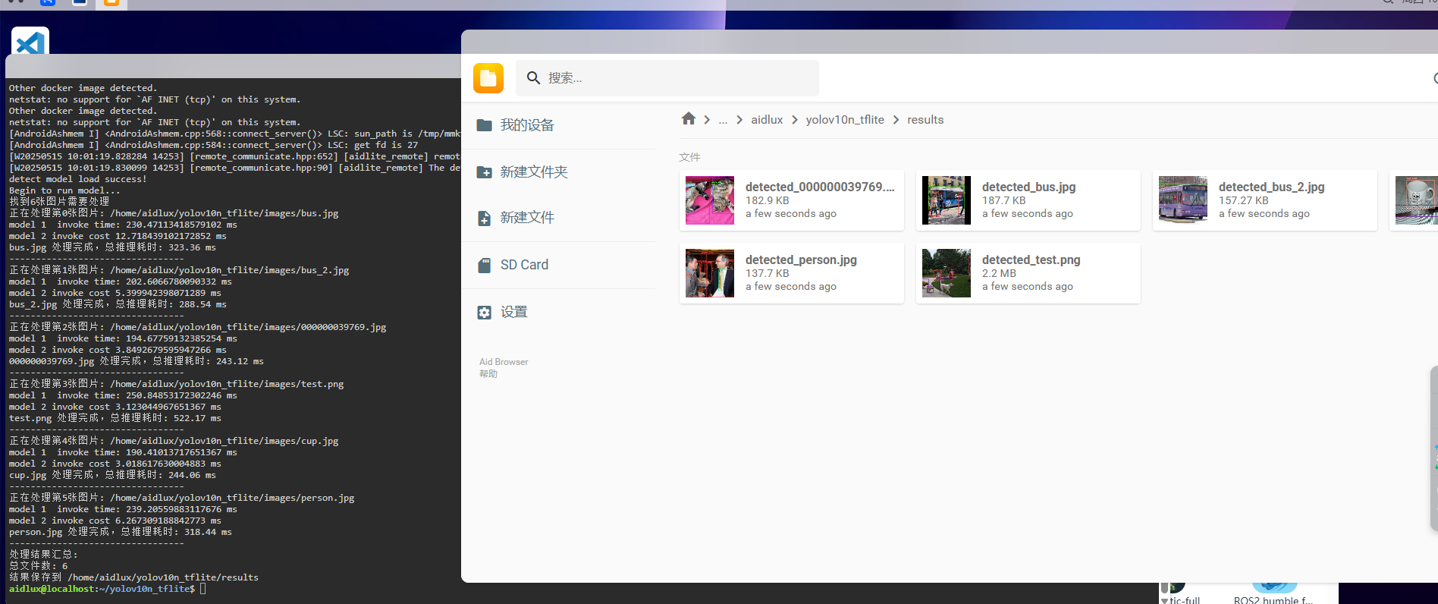Open the detected_test.png thumbnail
The width and height of the screenshot is (1438, 604).
[x=947, y=273]
